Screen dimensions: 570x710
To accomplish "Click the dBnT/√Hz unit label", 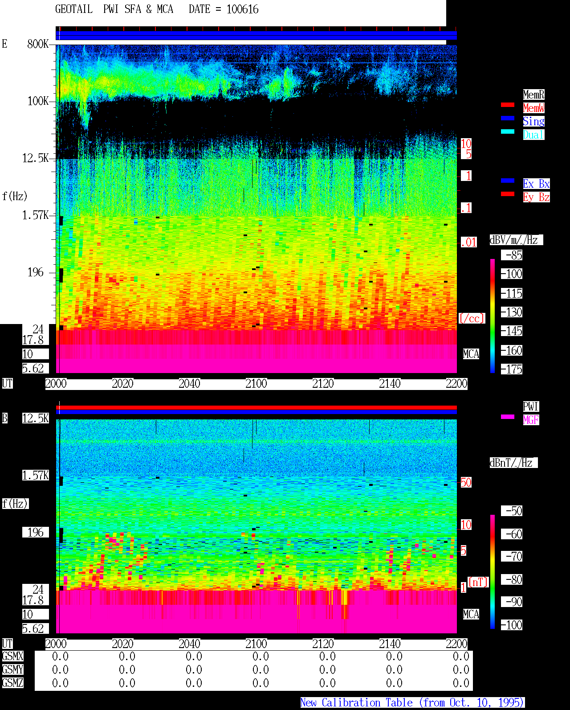I will 513,463.
